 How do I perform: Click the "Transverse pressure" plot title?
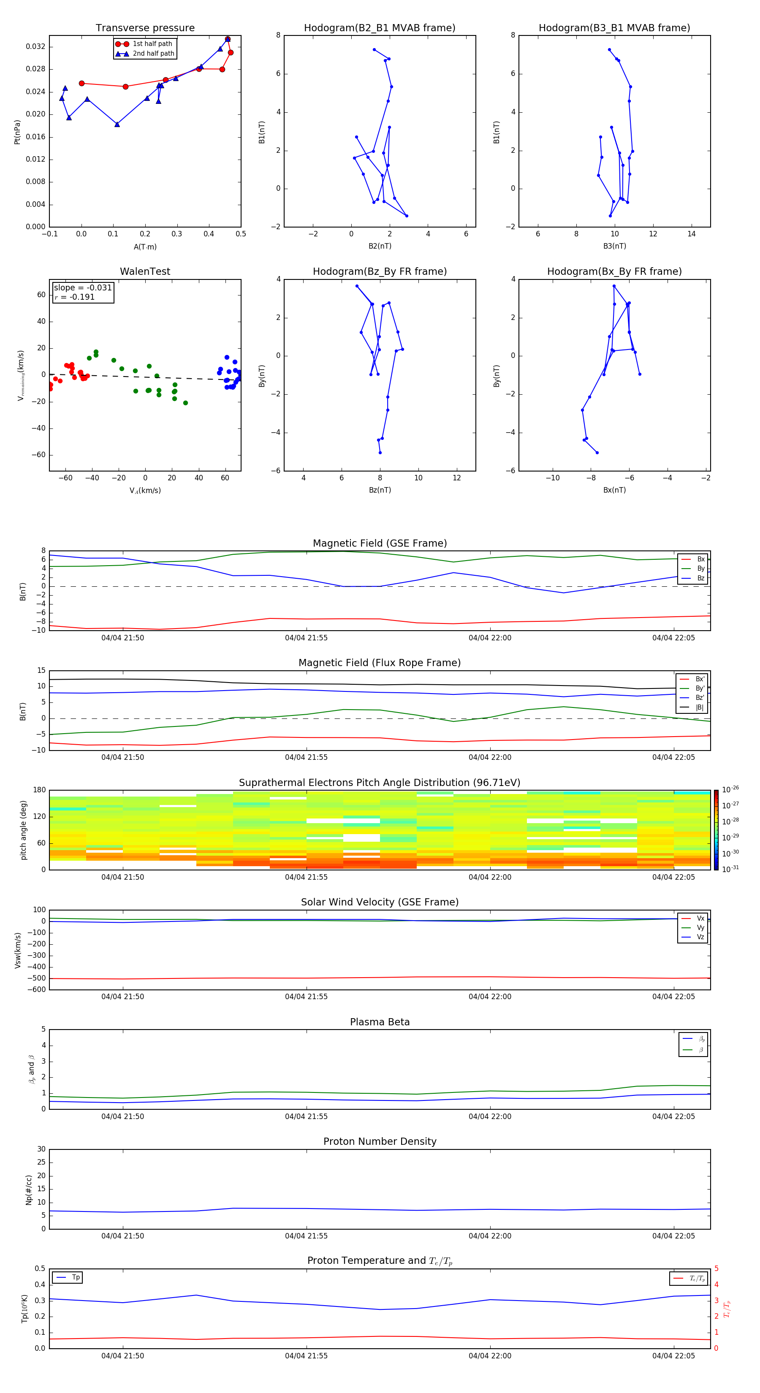(145, 28)
